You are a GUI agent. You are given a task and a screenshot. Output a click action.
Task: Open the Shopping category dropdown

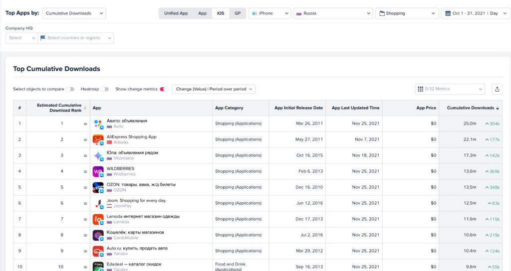(x=407, y=13)
